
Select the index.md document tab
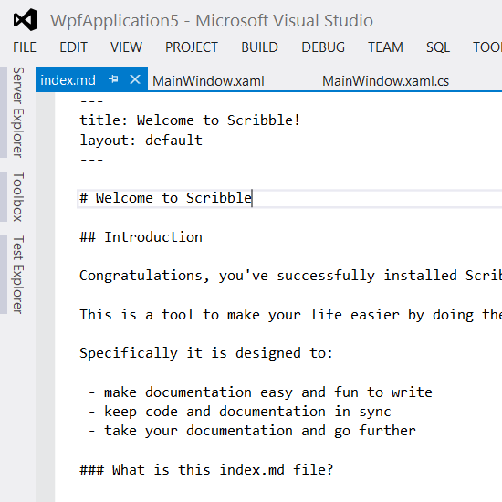[x=68, y=80]
